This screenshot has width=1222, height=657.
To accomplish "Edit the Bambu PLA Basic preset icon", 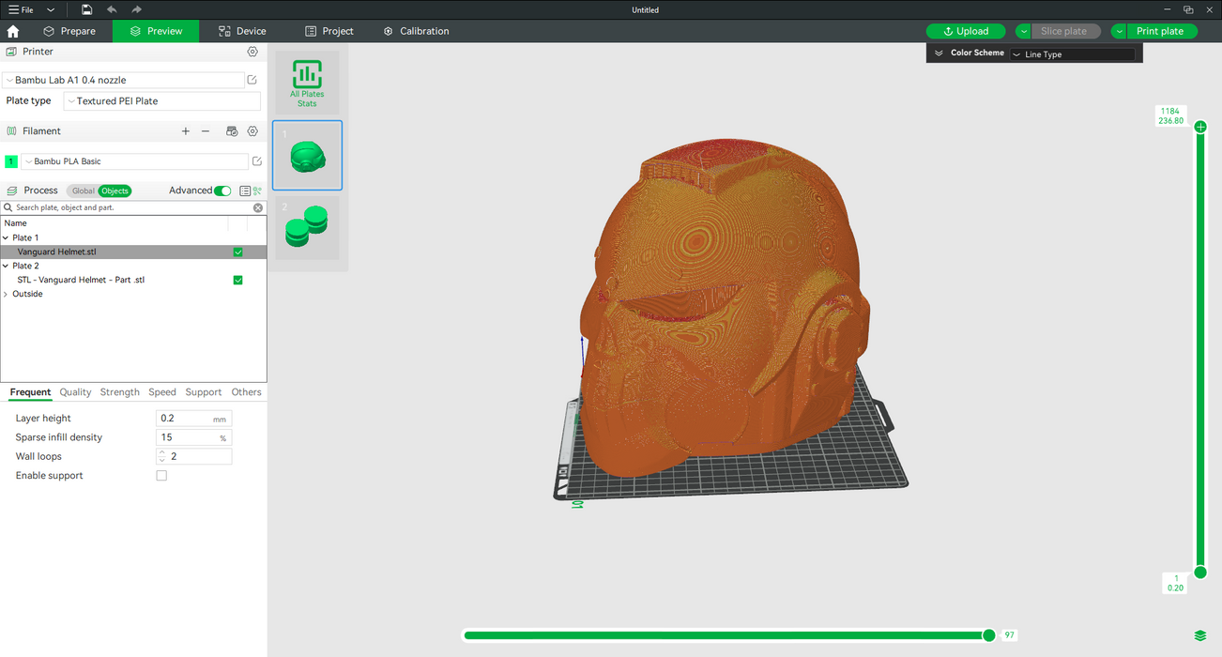I will pyautogui.click(x=257, y=161).
